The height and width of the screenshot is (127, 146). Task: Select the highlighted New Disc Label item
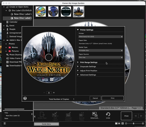coord(17,18)
